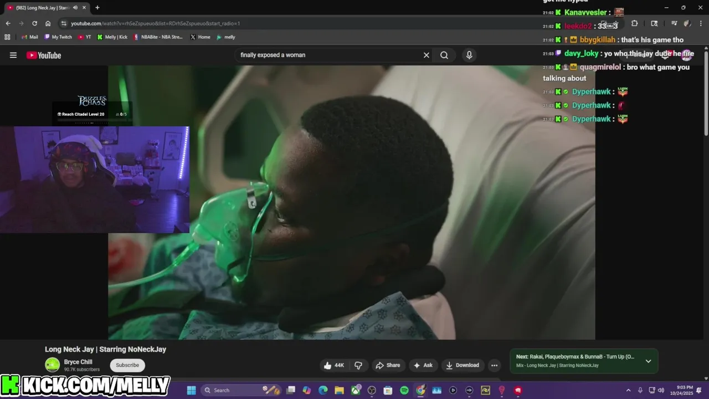This screenshot has width=709, height=399.
Task: Open the Bryce Chill channel name link
Action: [x=78, y=362]
